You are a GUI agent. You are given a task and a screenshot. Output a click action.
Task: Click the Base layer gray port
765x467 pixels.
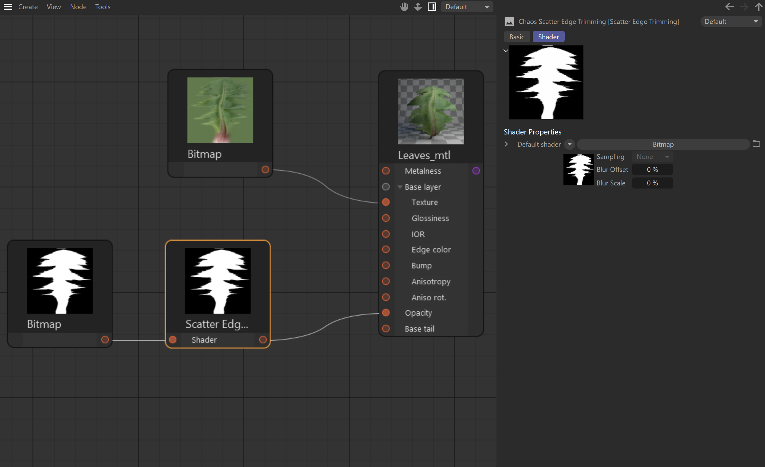(386, 186)
